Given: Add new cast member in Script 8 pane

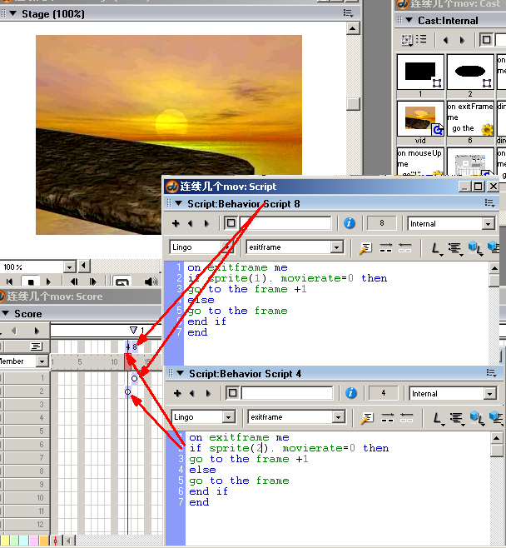Looking at the screenshot, I should 176,223.
